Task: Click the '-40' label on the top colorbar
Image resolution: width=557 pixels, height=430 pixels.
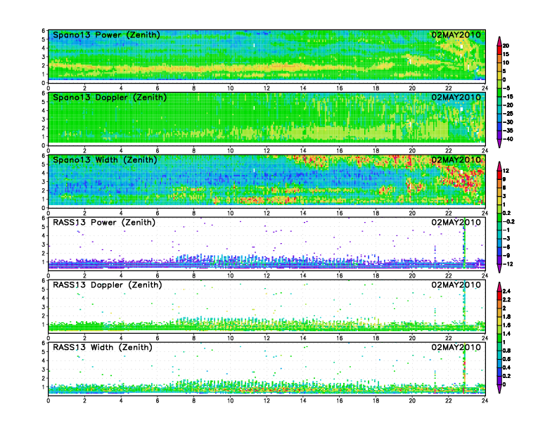Action: pyautogui.click(x=508, y=139)
